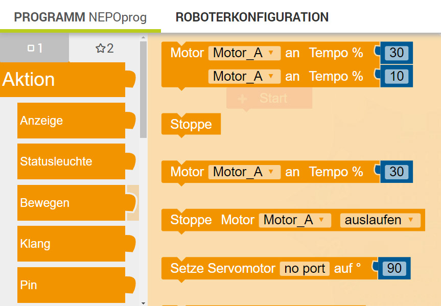The image size is (441, 306).
Task: Click the no port field in Servomotor block
Action: click(x=305, y=269)
